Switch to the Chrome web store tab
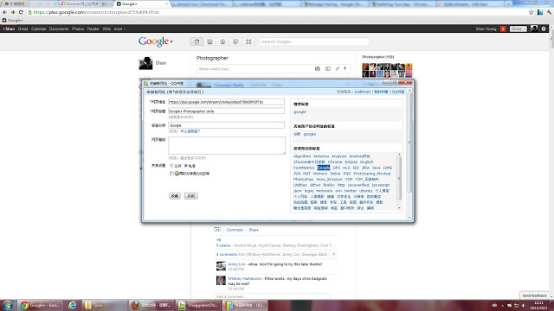554x311 pixels. [x=87, y=3]
